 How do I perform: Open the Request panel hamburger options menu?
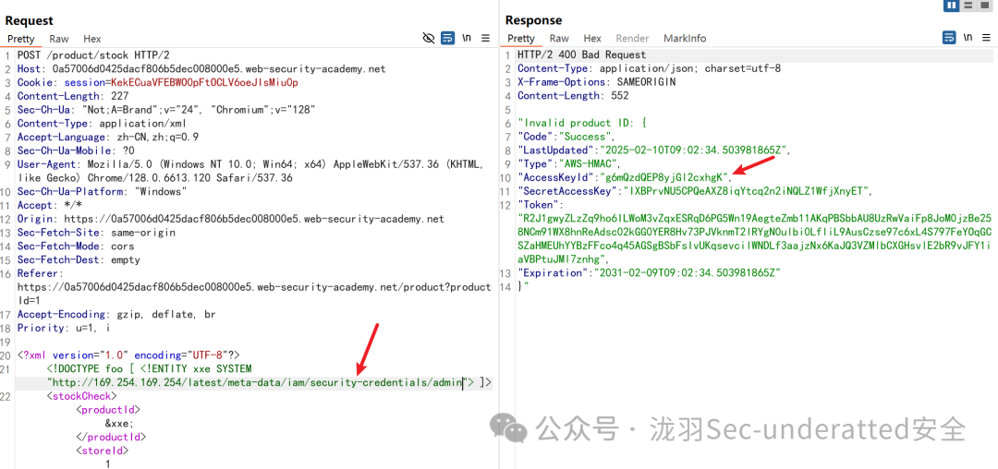click(486, 38)
